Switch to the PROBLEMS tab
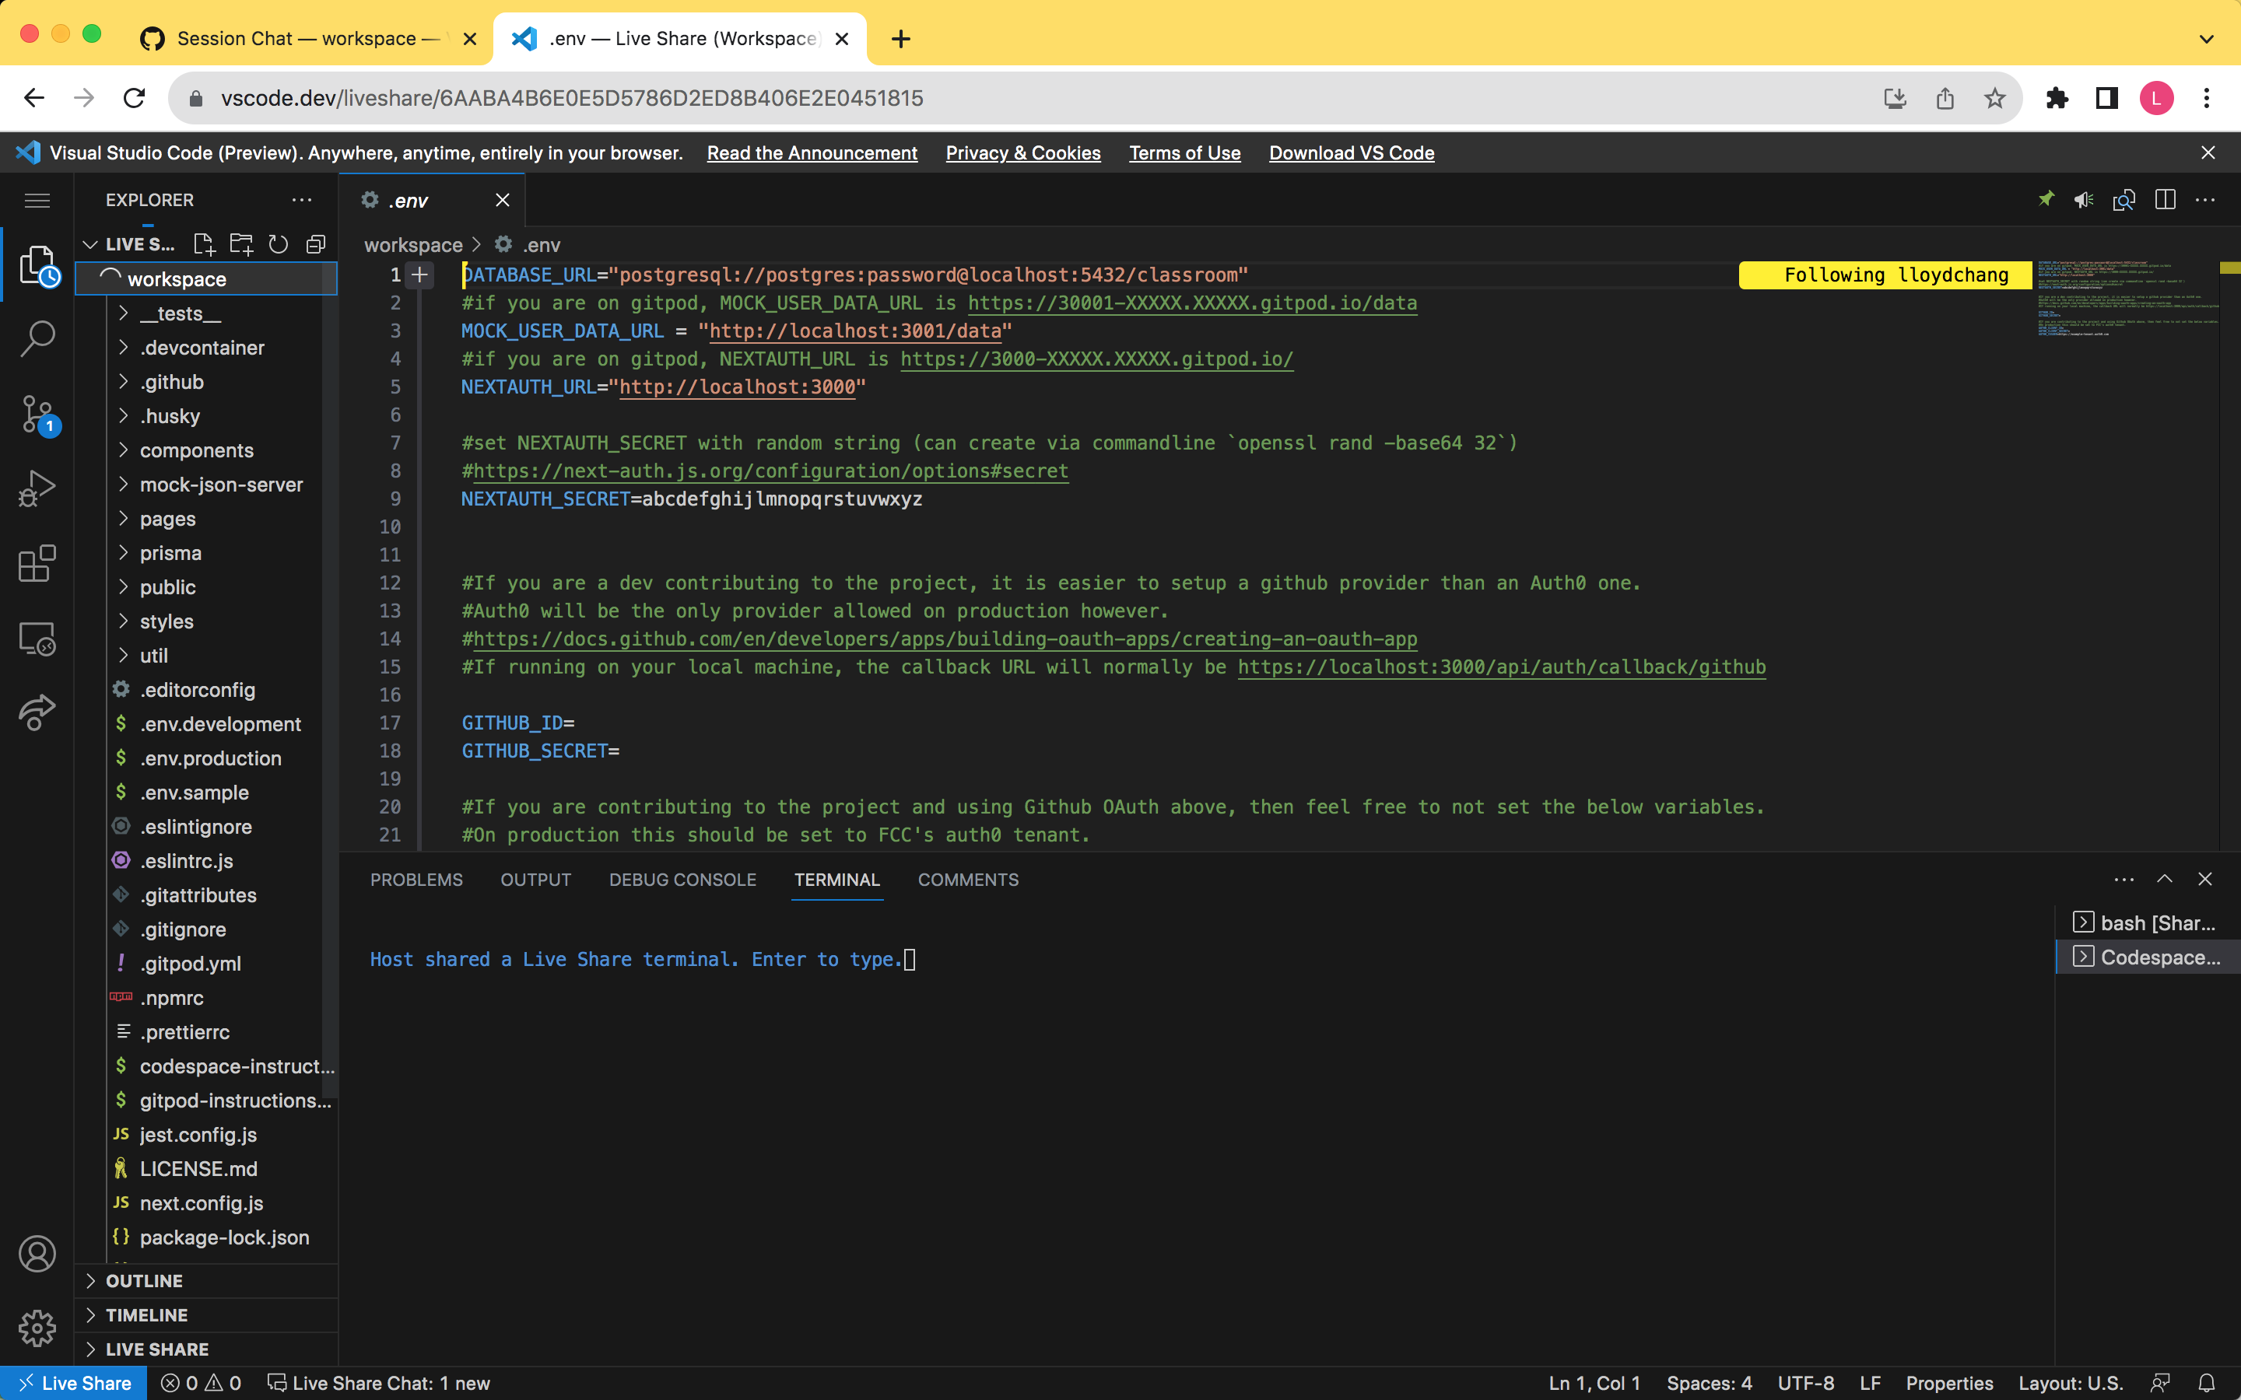 (x=416, y=880)
